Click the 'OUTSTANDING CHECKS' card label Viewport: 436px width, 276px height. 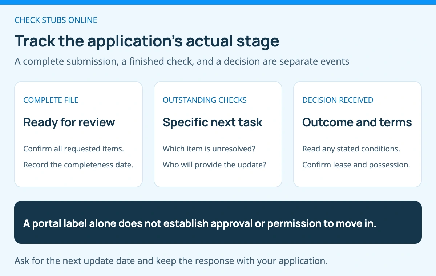click(205, 100)
